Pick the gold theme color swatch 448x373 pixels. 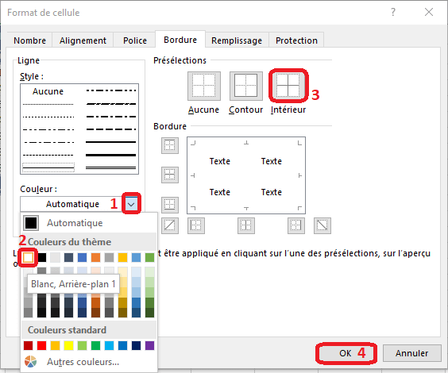[122, 257]
